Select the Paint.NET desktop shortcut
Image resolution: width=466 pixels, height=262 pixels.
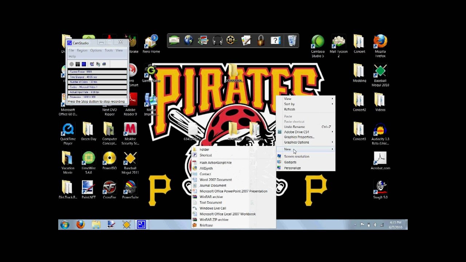[88, 190]
